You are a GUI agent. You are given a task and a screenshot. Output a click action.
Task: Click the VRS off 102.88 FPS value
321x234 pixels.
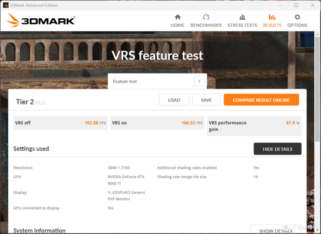coord(95,123)
